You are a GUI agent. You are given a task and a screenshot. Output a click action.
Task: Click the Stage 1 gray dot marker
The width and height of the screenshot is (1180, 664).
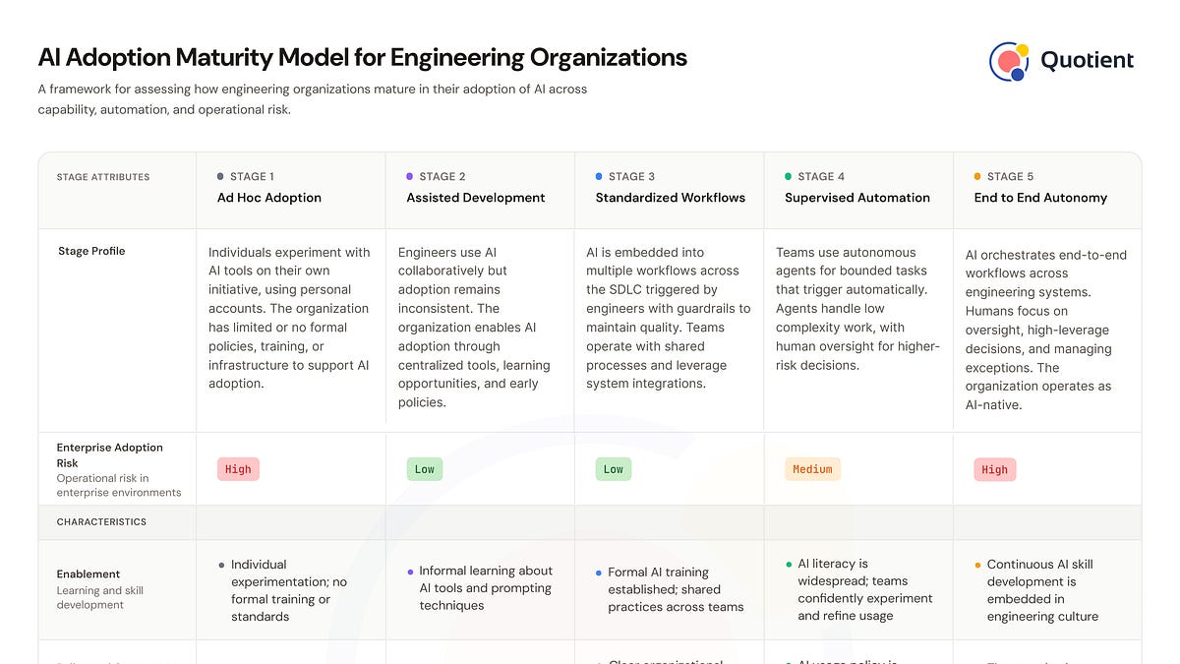(220, 177)
